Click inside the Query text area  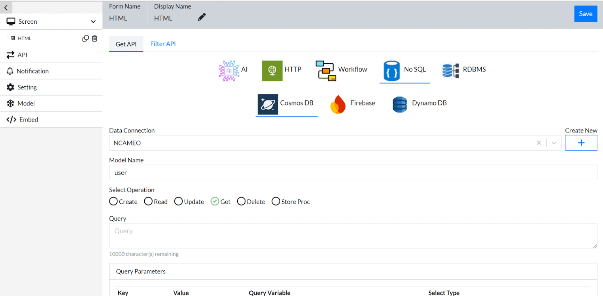point(353,236)
